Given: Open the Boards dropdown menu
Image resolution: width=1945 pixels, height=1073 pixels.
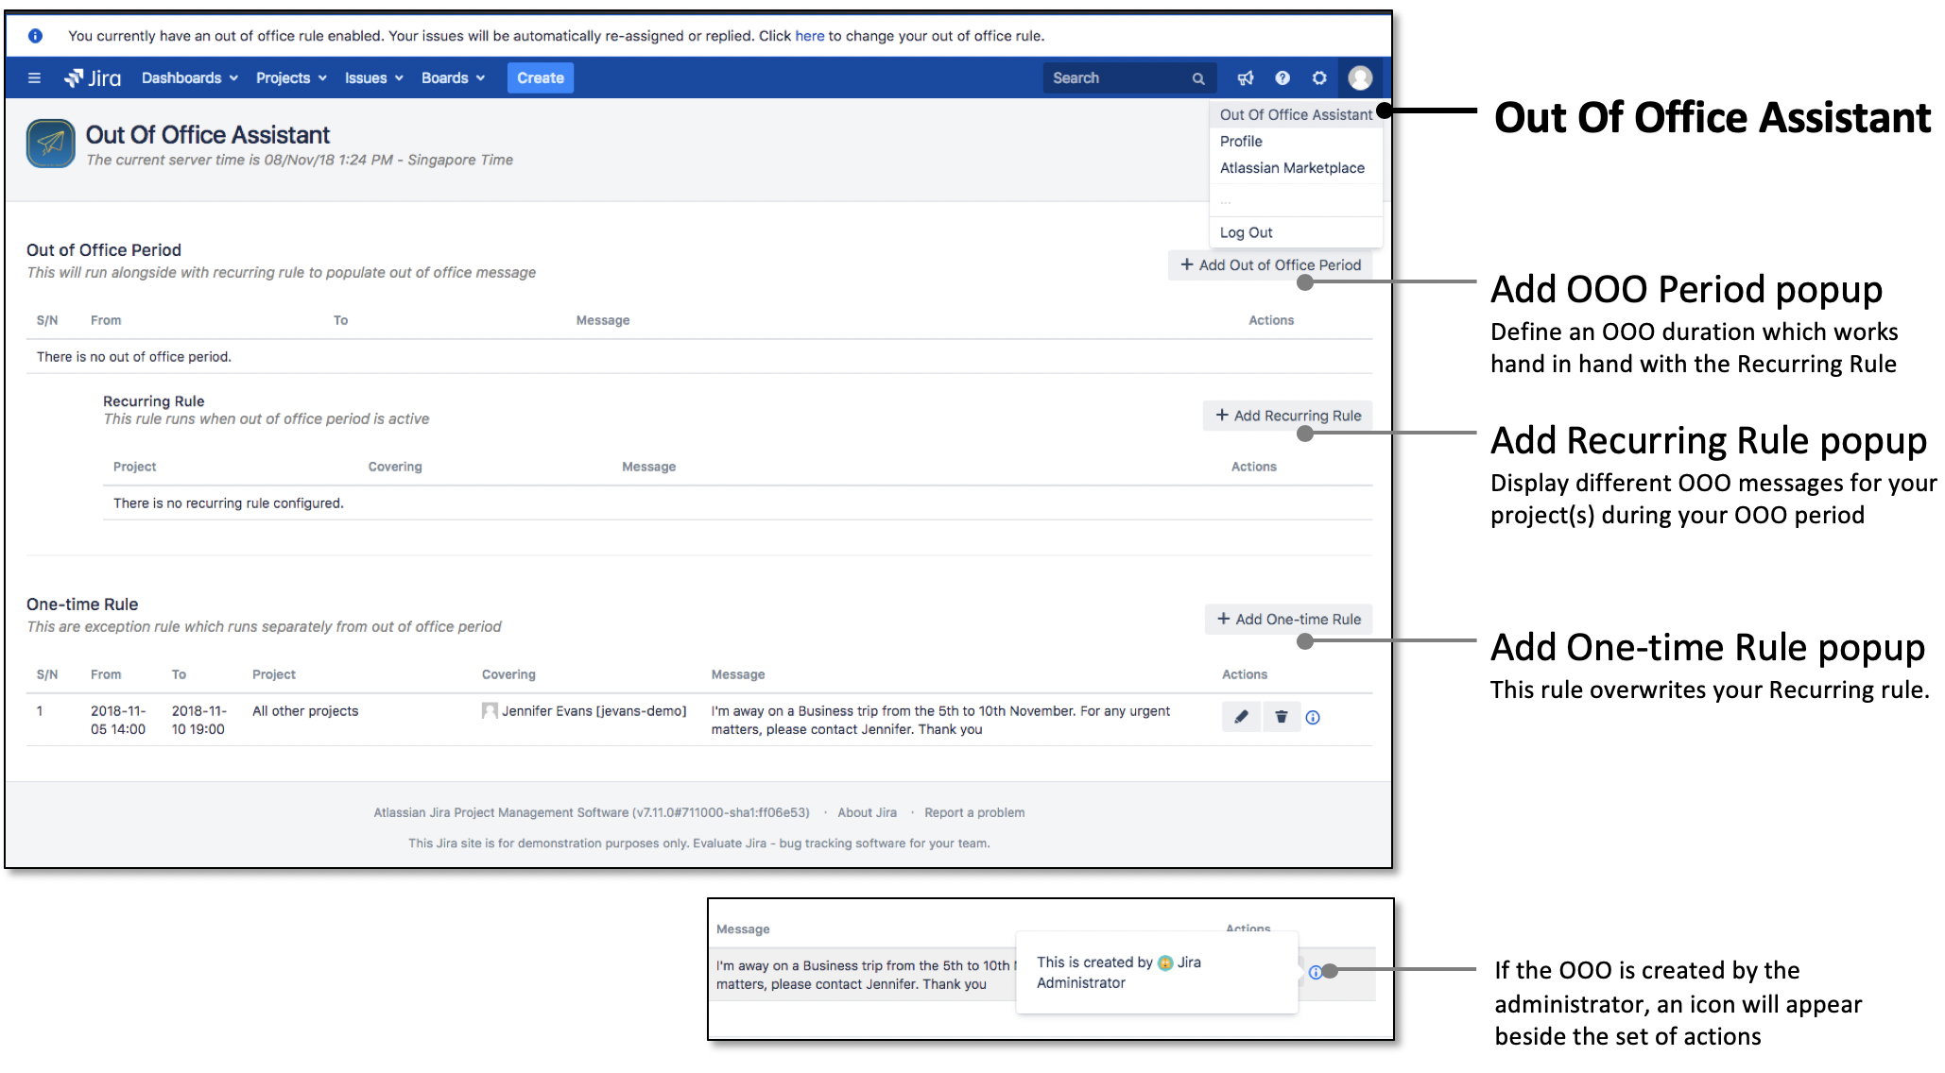Looking at the screenshot, I should click(x=453, y=78).
